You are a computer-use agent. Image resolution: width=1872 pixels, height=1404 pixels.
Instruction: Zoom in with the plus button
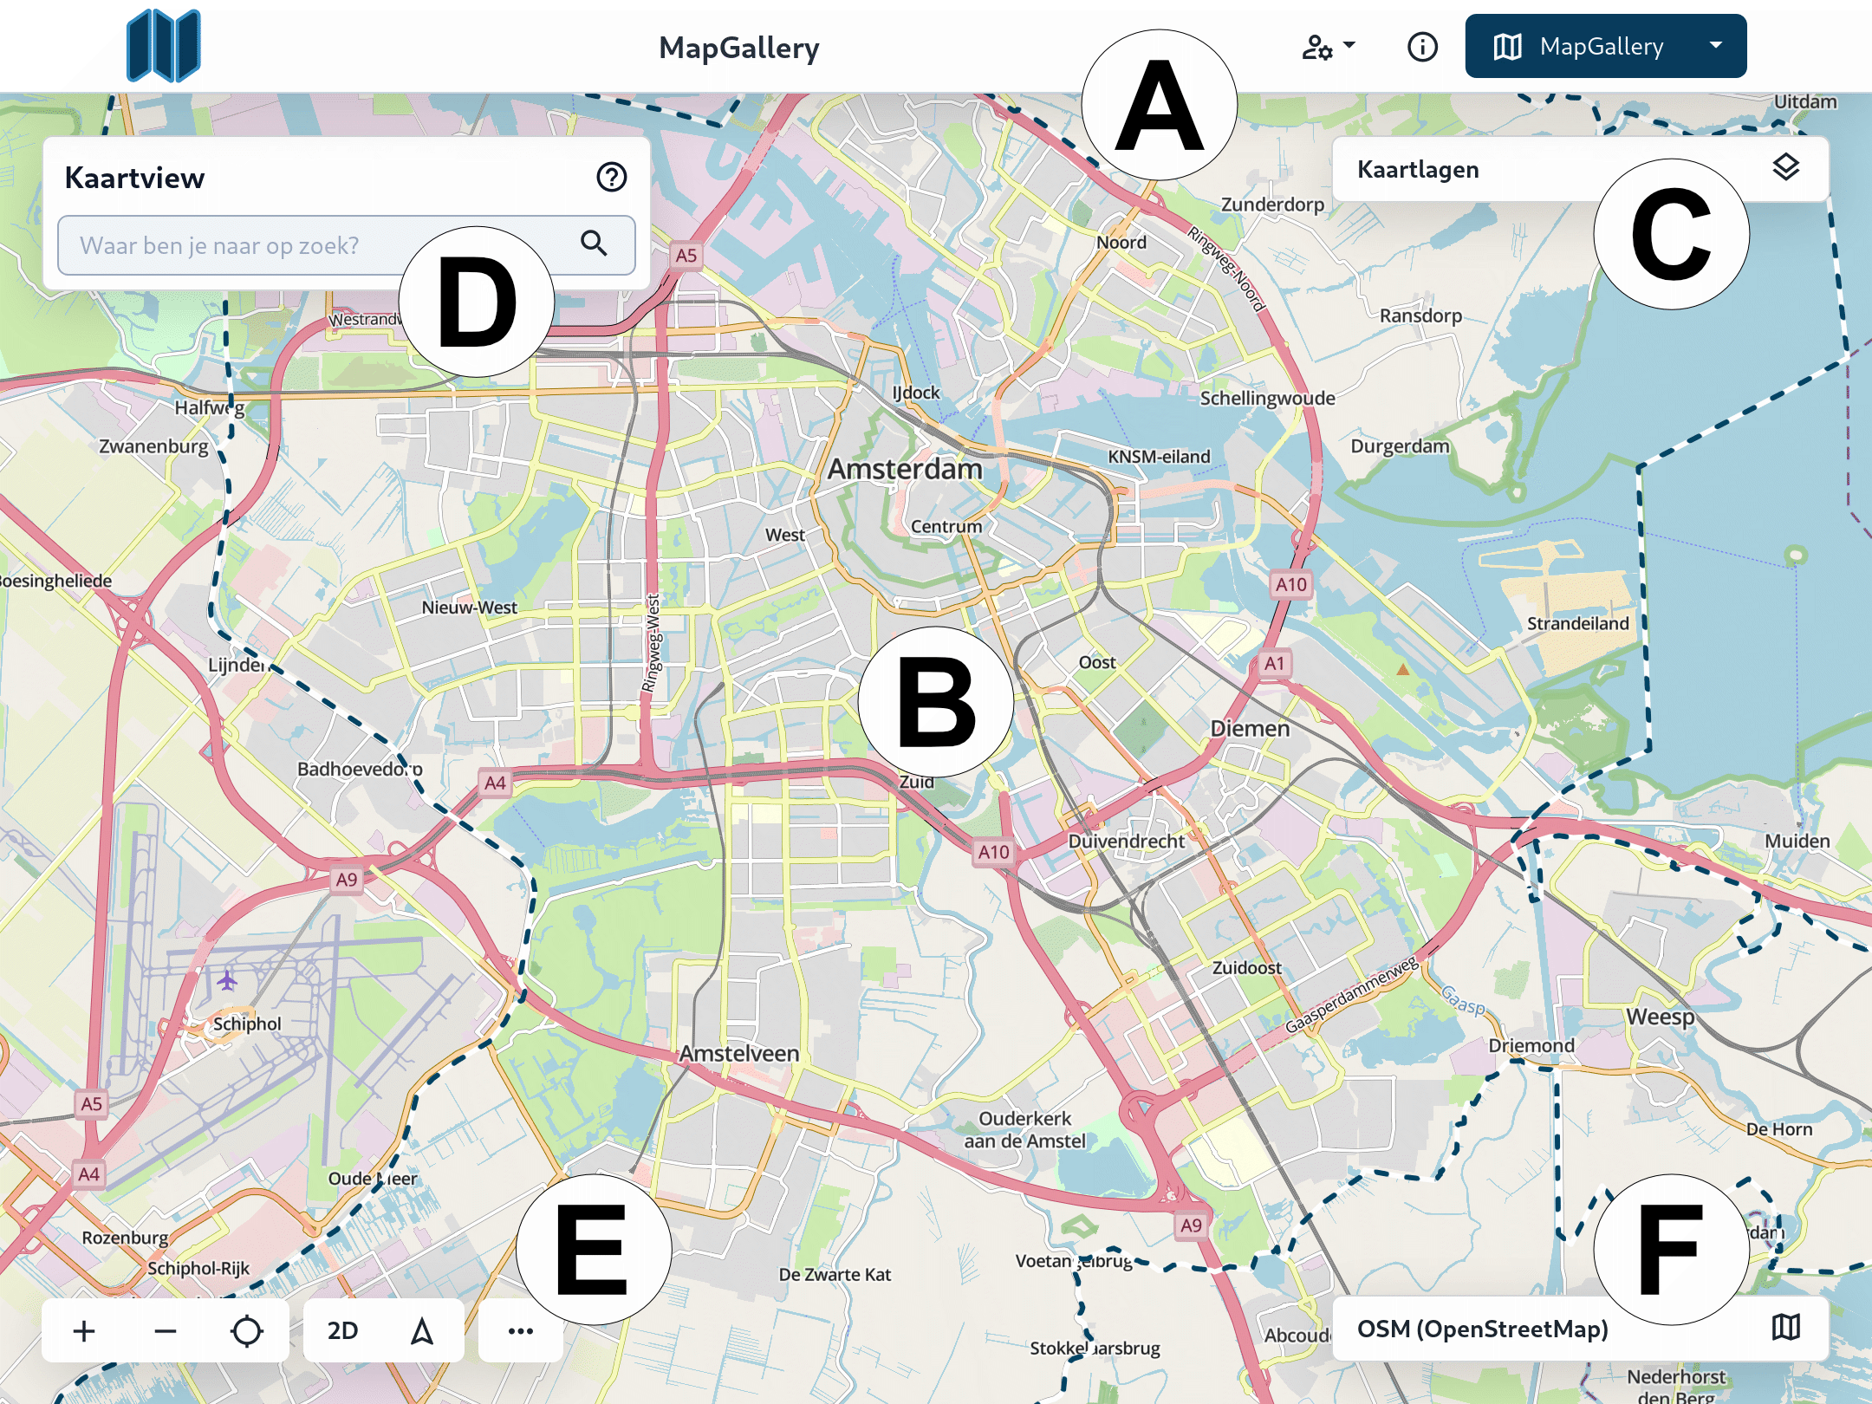84,1330
